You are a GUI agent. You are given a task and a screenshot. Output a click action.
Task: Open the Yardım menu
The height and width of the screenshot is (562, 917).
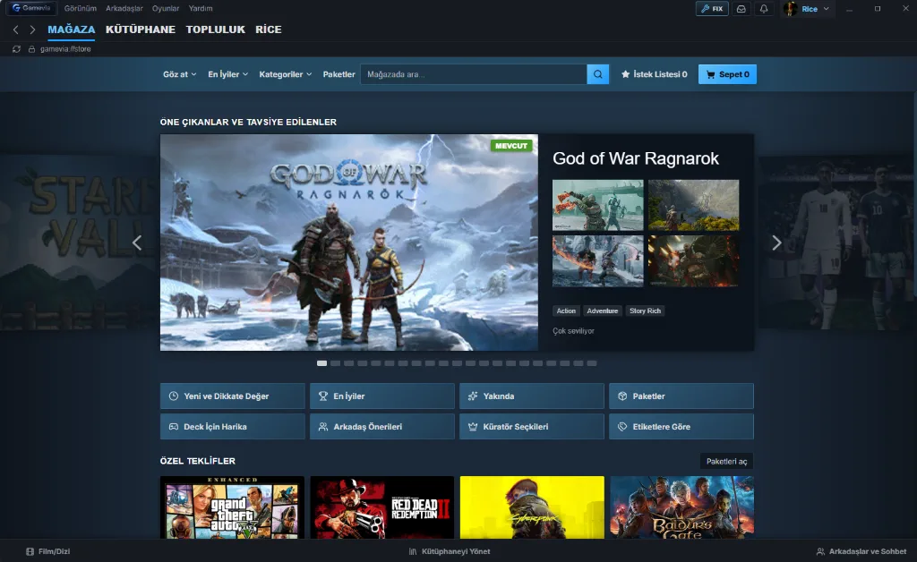tap(201, 8)
